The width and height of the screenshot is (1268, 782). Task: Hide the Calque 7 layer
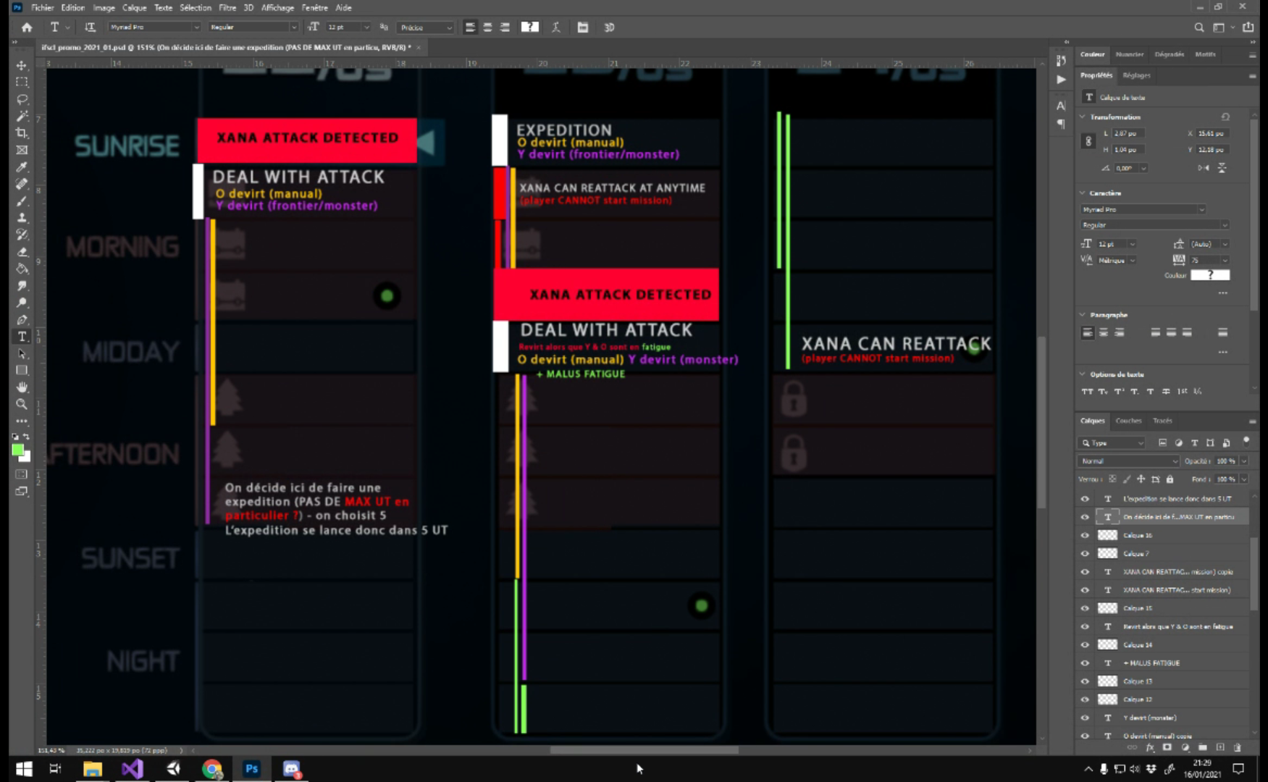(1085, 553)
